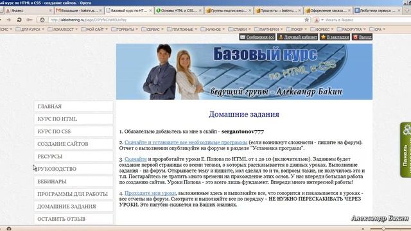Close the Продукты bakinrus tab

click(x=300, y=11)
